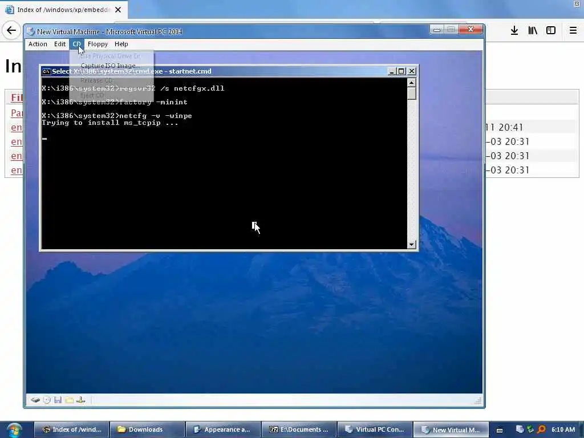Click the cmd window scrollbar thumb
This screenshot has height=438, width=584.
(411, 94)
